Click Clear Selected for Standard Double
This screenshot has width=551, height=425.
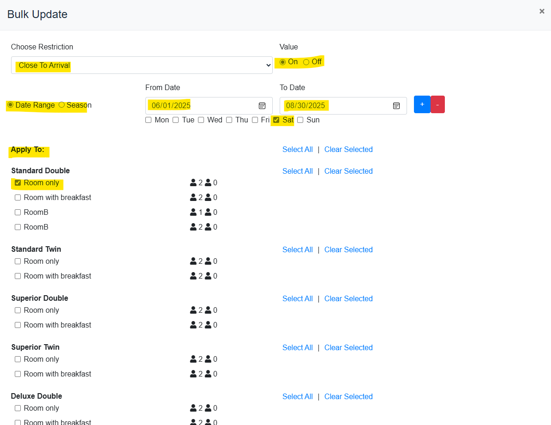pos(348,171)
